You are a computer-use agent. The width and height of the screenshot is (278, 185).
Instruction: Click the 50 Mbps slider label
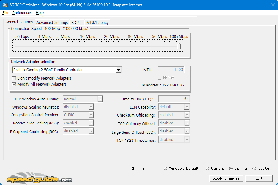click(x=159, y=37)
